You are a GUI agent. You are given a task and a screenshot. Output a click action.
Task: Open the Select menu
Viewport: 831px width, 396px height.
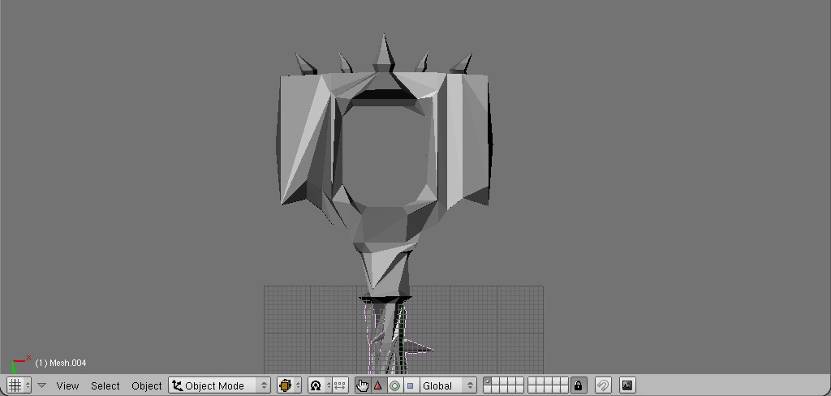pyautogui.click(x=105, y=385)
